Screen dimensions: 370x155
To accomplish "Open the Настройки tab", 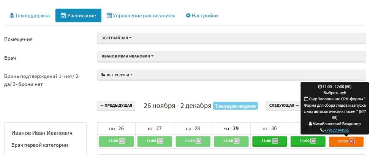I will 201,16.
